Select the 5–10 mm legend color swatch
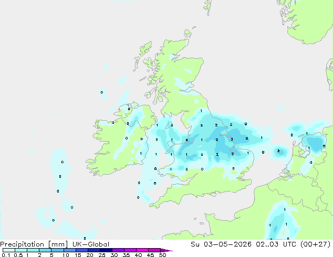This screenshot has height=257, width=333. point(57,250)
